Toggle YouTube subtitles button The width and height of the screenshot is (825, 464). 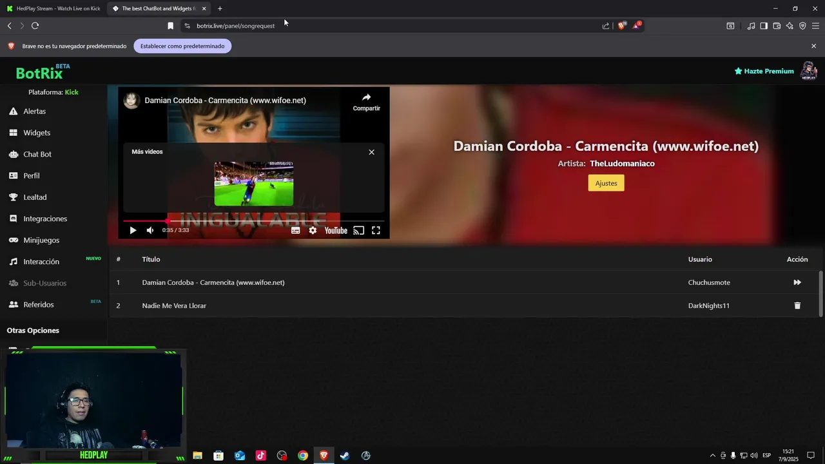tap(295, 230)
